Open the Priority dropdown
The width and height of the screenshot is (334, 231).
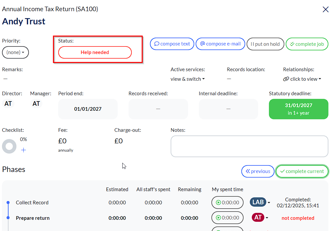pos(15,52)
